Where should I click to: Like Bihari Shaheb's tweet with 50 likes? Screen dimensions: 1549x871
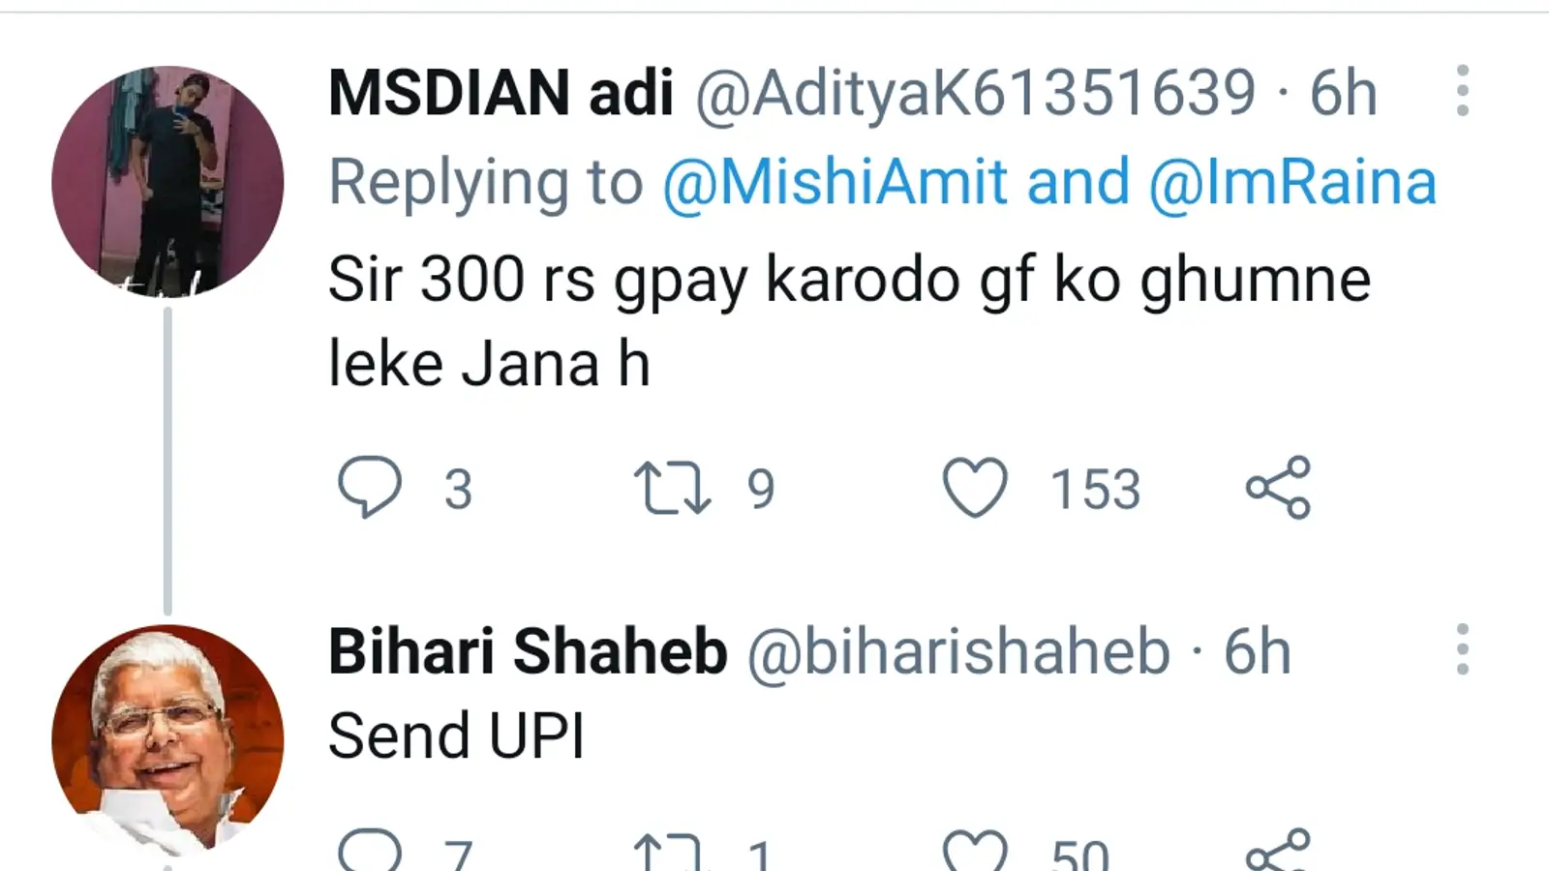[x=975, y=853]
